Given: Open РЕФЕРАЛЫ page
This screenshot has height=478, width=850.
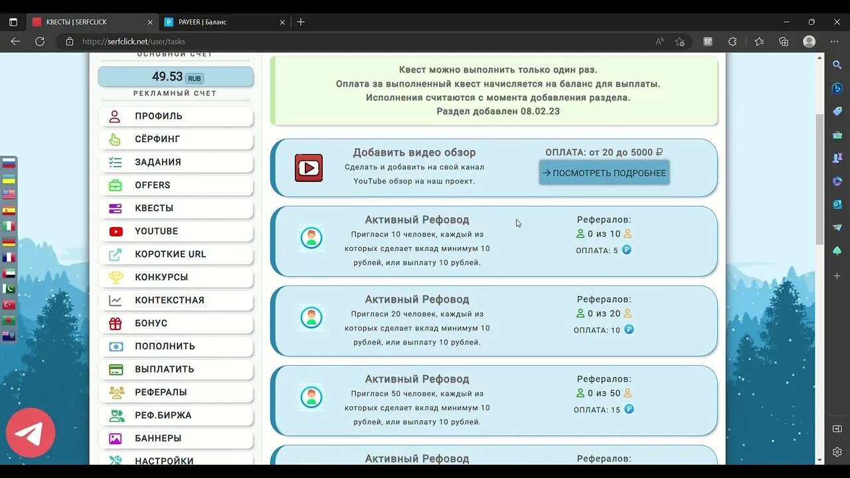Looking at the screenshot, I should pos(175,392).
